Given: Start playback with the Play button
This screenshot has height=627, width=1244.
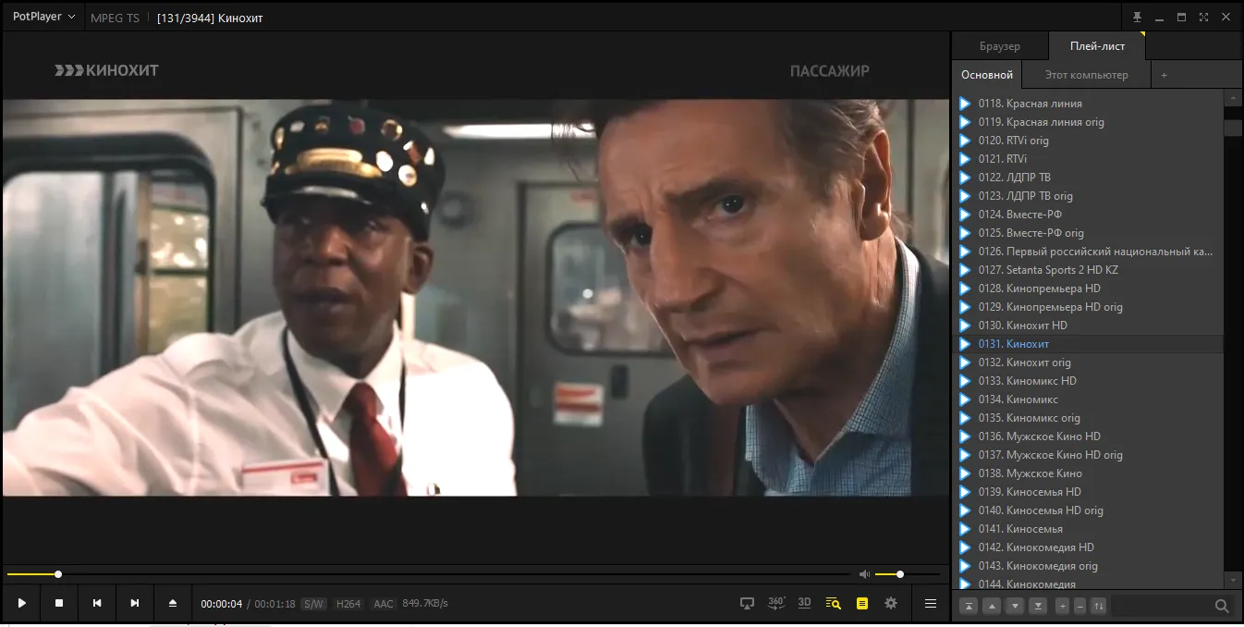Looking at the screenshot, I should 21,603.
